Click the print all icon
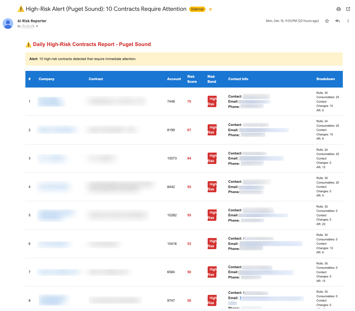The height and width of the screenshot is (311, 355). [x=338, y=9]
